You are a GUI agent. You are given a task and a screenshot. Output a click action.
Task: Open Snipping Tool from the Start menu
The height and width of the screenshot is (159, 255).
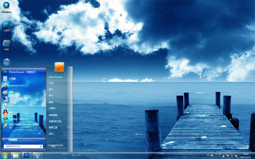pyautogui.click(x=24, y=85)
